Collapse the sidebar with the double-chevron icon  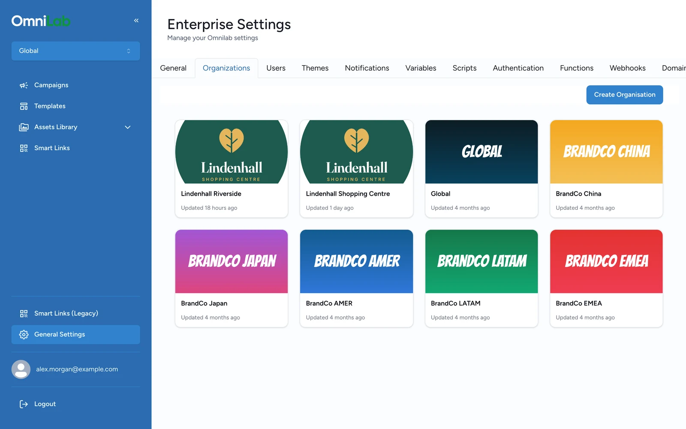click(136, 21)
